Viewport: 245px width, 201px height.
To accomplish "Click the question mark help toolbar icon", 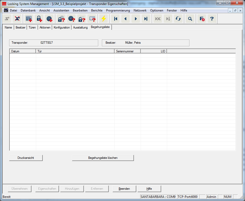I will point(212,19).
